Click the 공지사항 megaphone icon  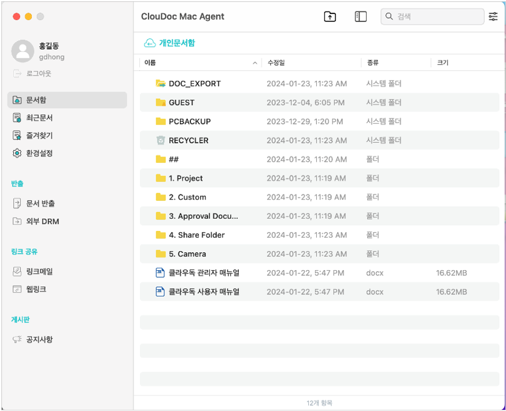(17, 339)
